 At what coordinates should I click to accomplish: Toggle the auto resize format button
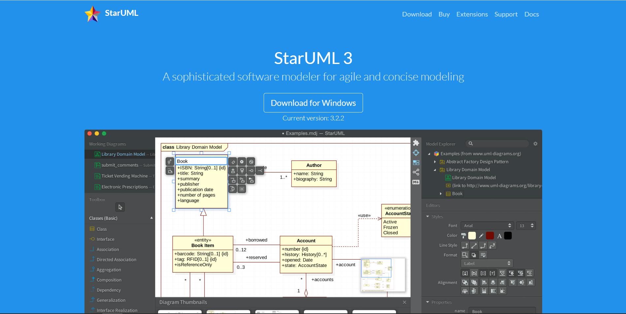(465, 255)
